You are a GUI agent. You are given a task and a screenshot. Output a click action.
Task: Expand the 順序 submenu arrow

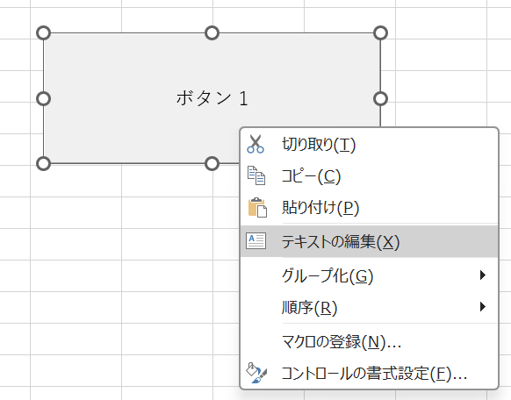tap(483, 307)
